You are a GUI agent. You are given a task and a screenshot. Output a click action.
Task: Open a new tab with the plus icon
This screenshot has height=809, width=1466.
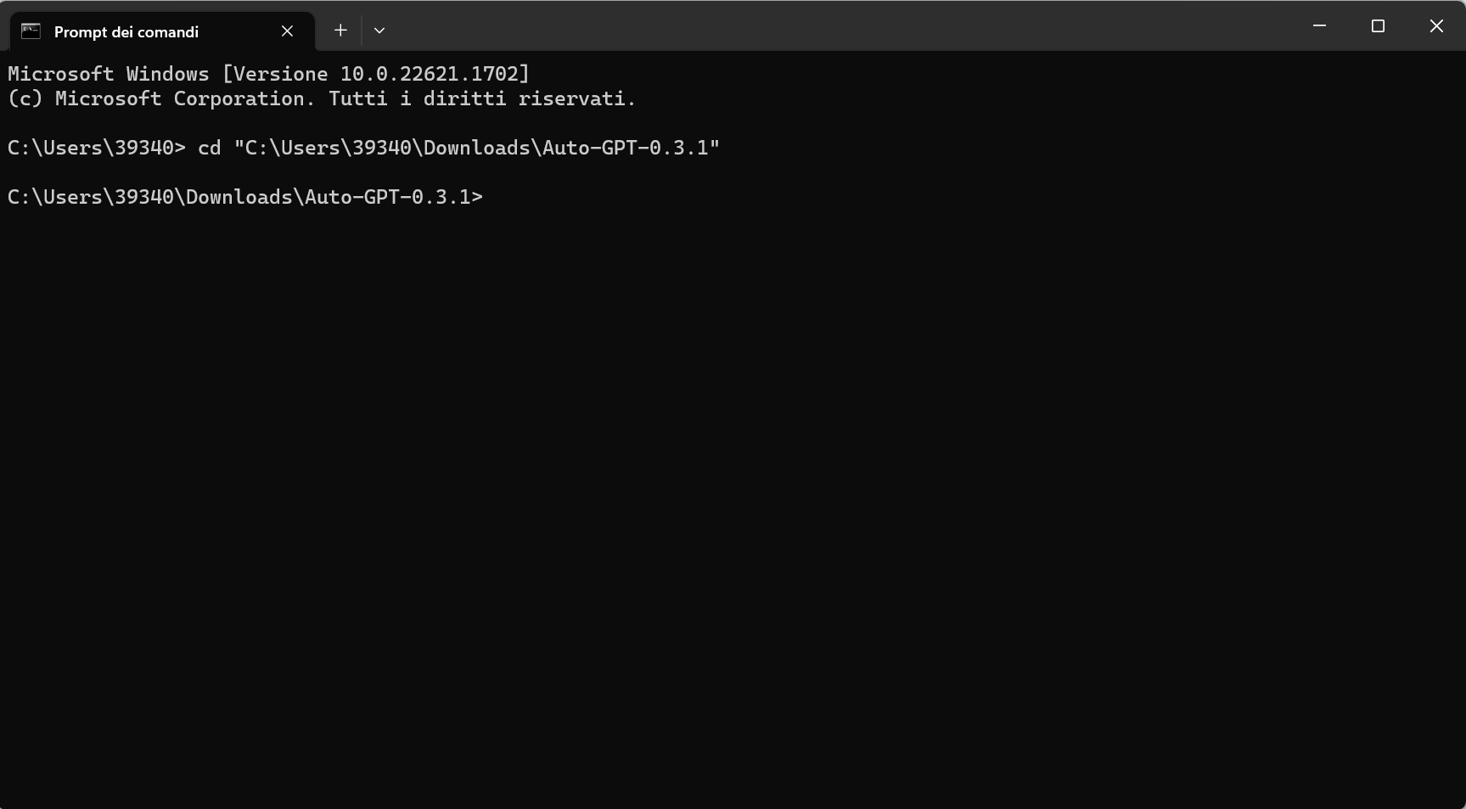tap(340, 30)
